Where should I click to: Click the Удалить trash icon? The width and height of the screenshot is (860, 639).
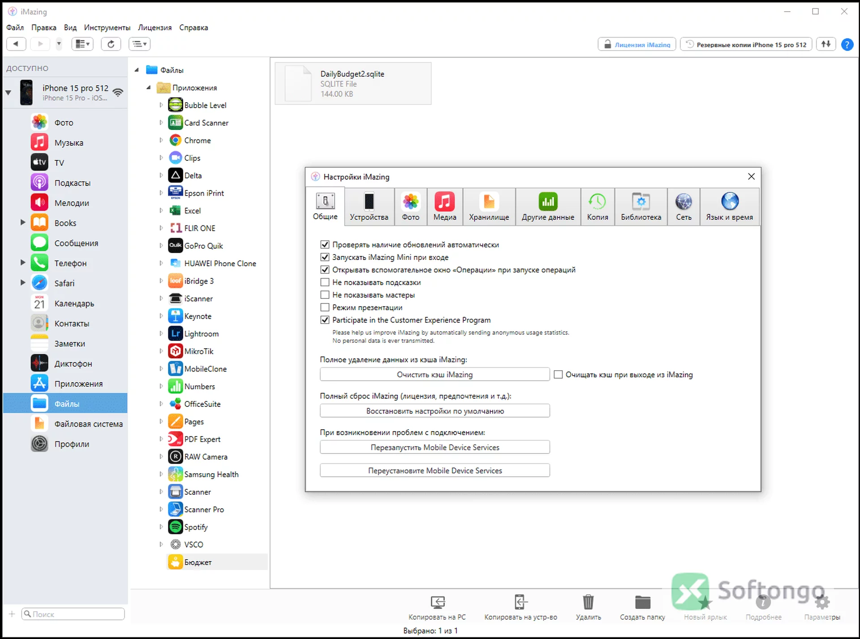(588, 602)
